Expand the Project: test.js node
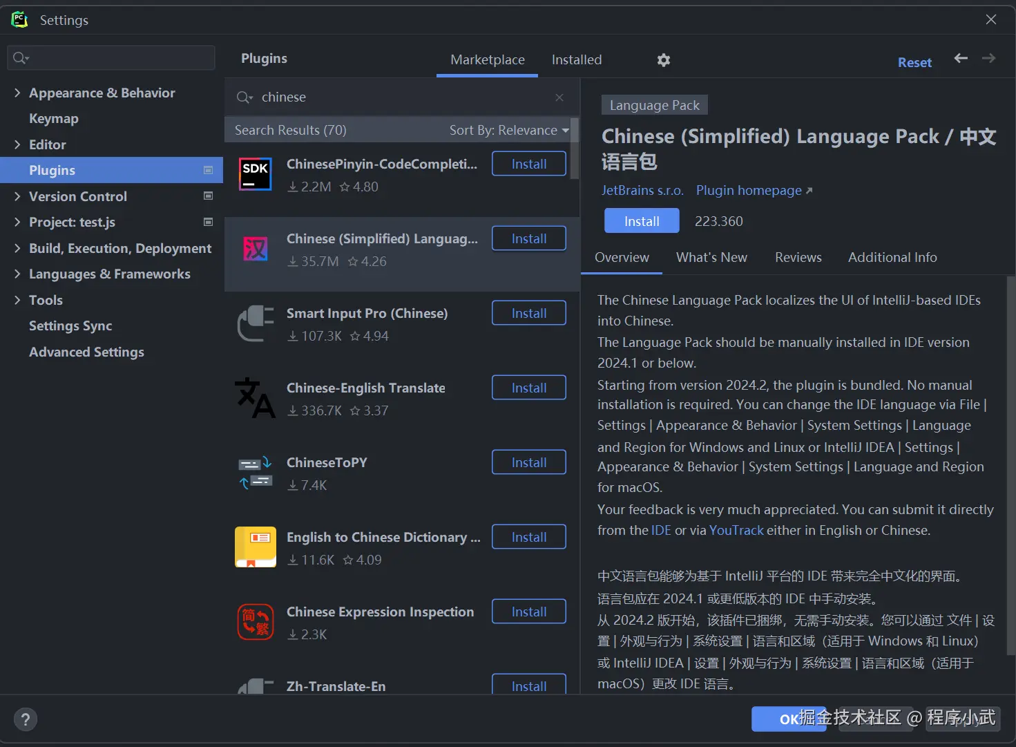This screenshot has height=747, width=1016. (x=17, y=222)
